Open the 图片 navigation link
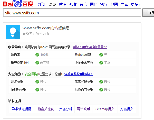Screen dimensions: 154x120 click(94, 4)
